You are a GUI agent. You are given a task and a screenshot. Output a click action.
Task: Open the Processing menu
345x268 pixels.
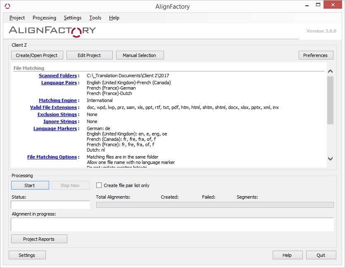[44, 18]
